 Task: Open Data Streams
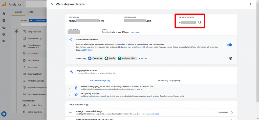click(33, 54)
